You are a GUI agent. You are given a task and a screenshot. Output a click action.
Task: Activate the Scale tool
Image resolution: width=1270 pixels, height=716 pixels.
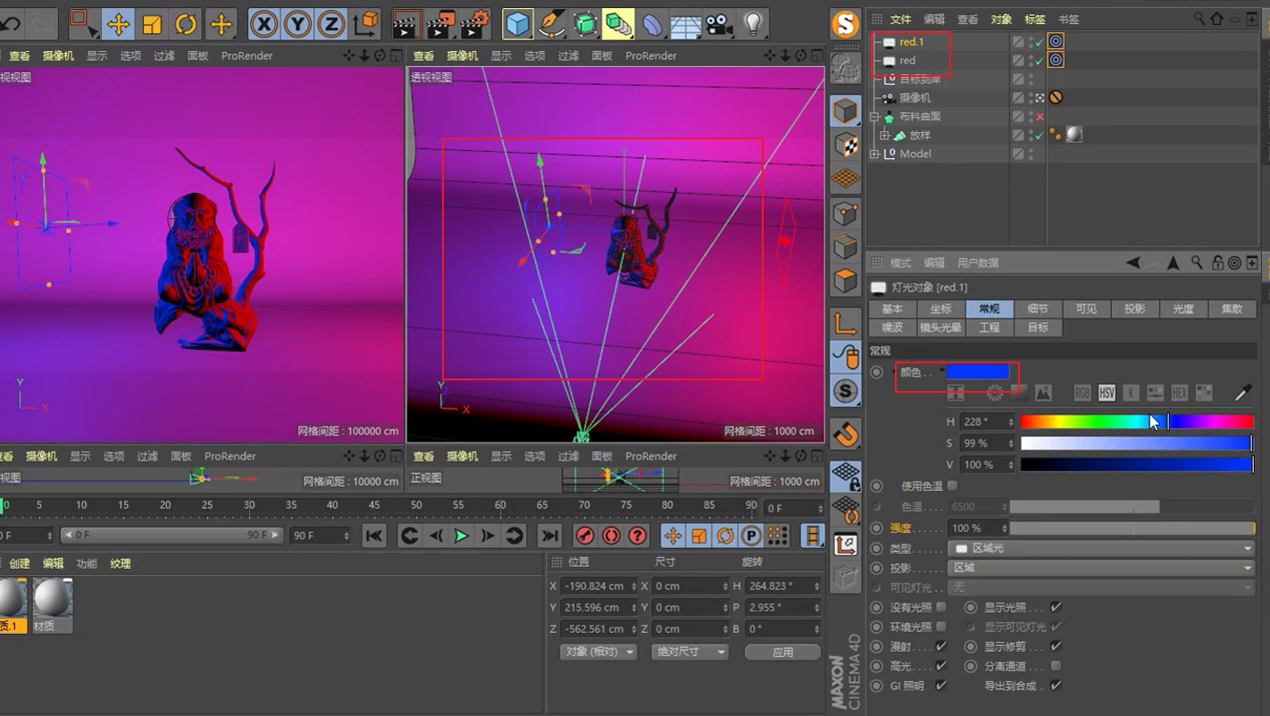pos(152,24)
